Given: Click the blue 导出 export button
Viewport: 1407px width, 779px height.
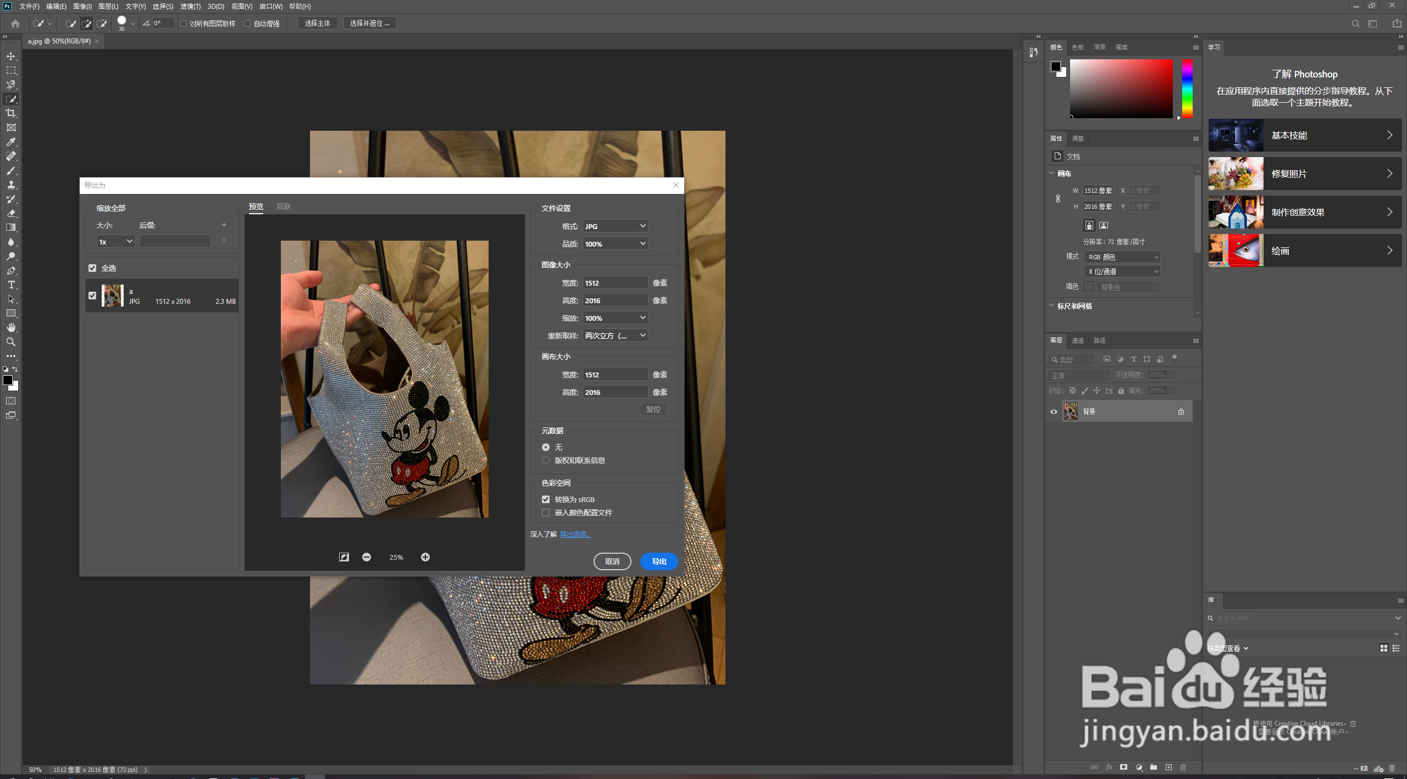Looking at the screenshot, I should [658, 561].
